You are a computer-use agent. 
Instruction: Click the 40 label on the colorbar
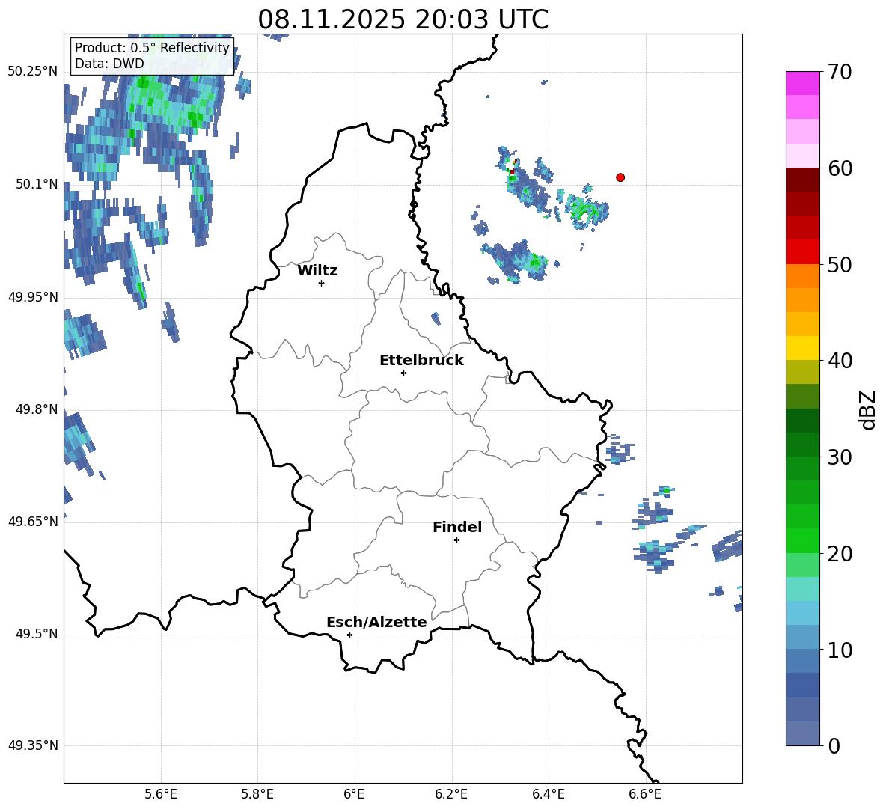pyautogui.click(x=840, y=361)
